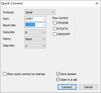Close the Quick Connect dialog with X
The height and width of the screenshot is (93, 101).
click(x=97, y=3)
